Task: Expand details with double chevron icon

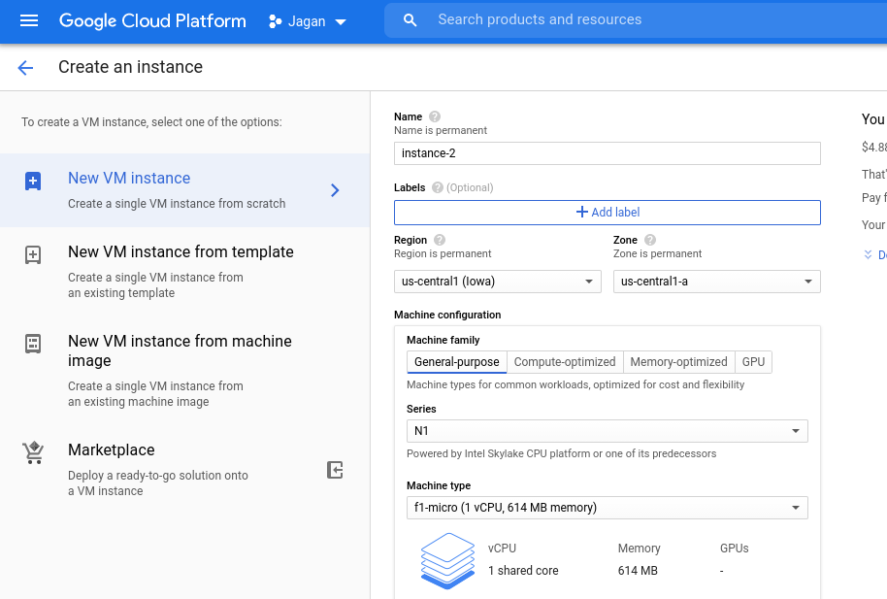Action: [x=868, y=254]
